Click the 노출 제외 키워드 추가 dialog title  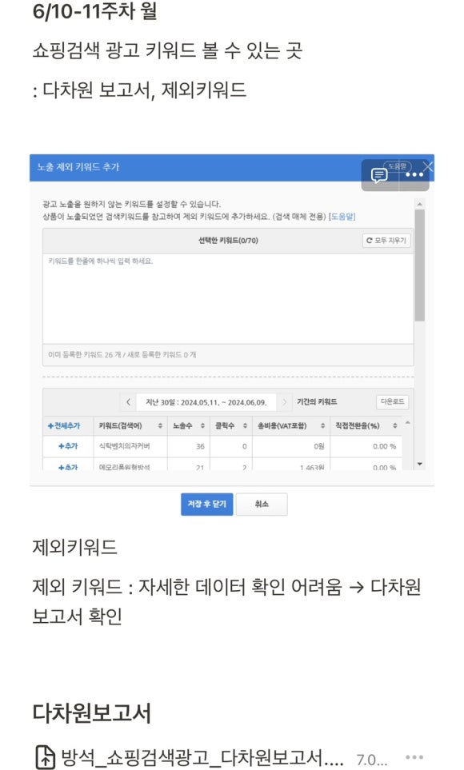pyautogui.click(x=78, y=167)
